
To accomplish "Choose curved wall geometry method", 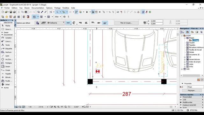I will pos(74,23).
